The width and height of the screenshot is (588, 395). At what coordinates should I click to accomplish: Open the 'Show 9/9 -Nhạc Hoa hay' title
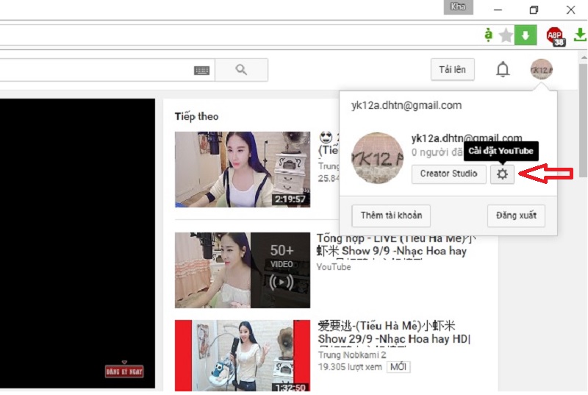pos(396,245)
